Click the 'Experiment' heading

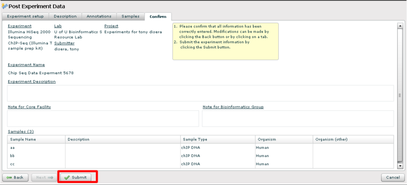click(x=20, y=26)
